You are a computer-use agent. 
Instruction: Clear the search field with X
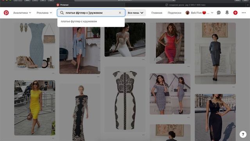[x=120, y=13]
